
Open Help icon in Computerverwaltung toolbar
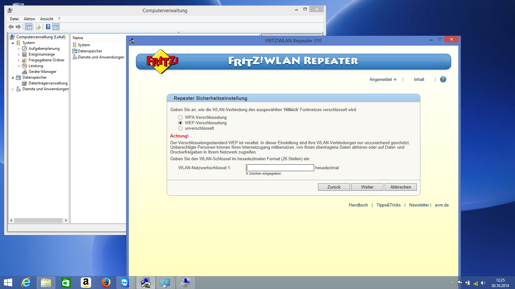(x=48, y=27)
